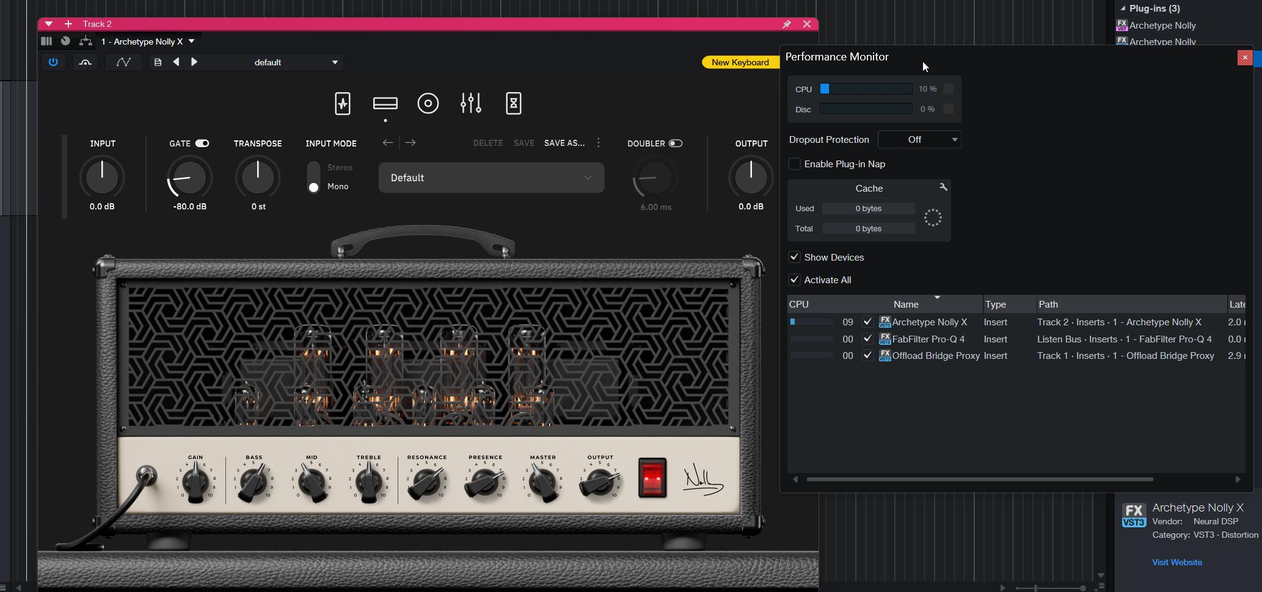Pin the Track 2 plug-in window
Image resolution: width=1262 pixels, height=592 pixels.
pyautogui.click(x=787, y=24)
